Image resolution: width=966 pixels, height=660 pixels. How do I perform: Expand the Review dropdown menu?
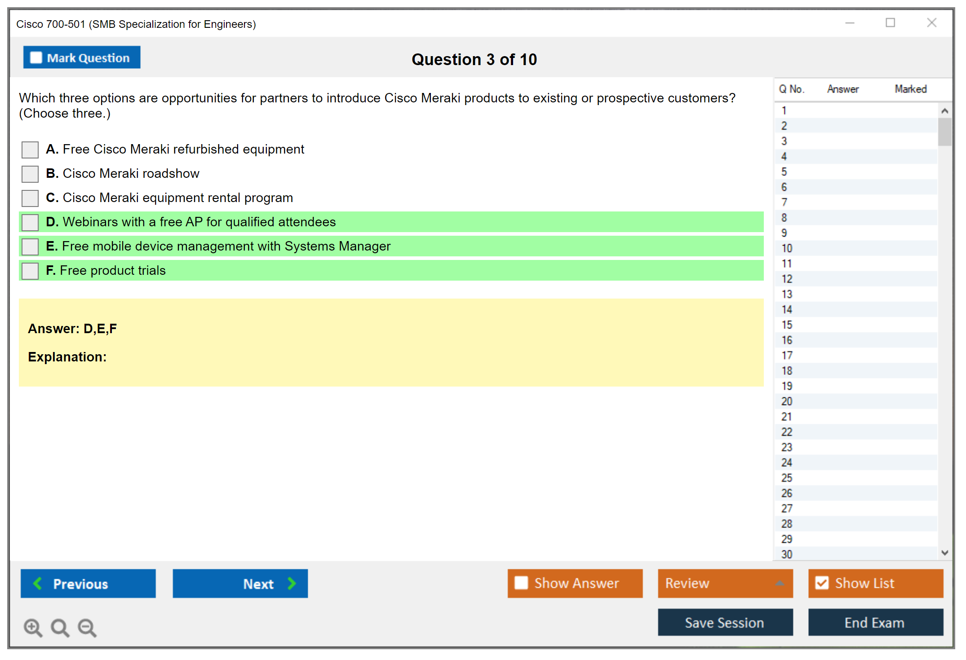[780, 583]
